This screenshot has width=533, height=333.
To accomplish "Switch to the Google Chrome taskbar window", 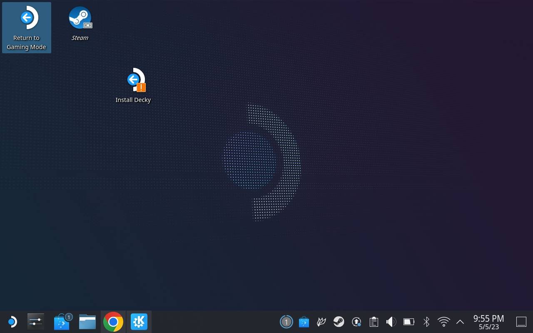I will (x=113, y=322).
